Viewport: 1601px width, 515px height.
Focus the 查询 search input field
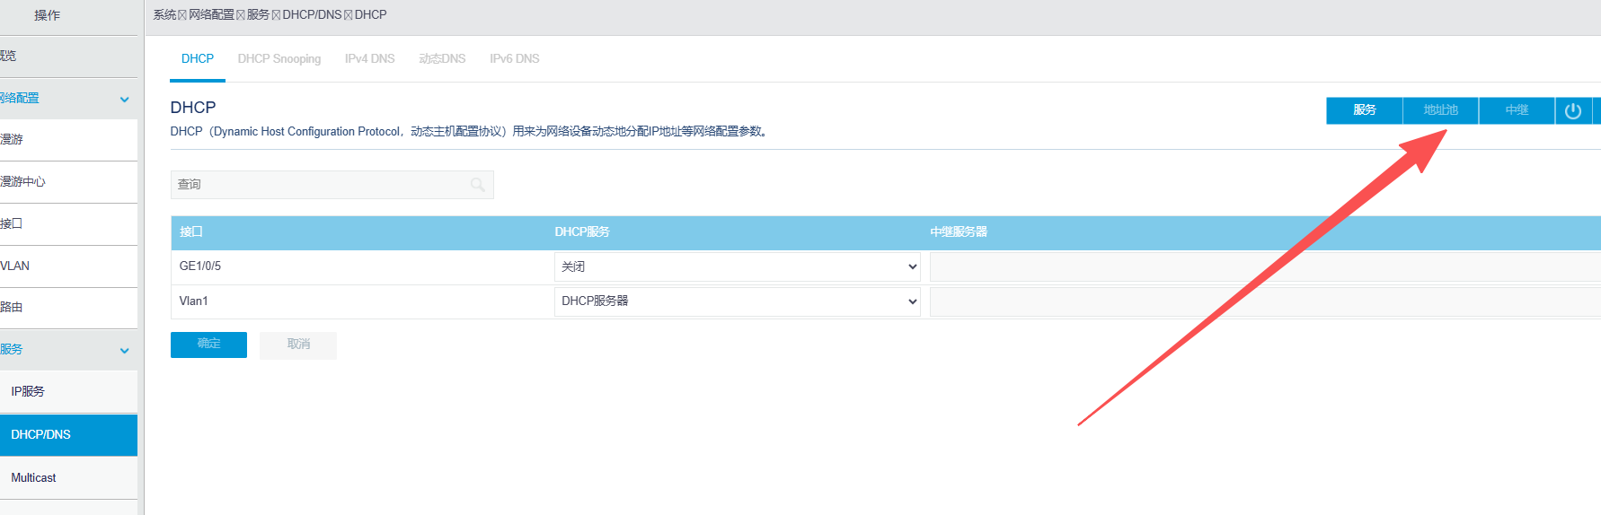319,185
